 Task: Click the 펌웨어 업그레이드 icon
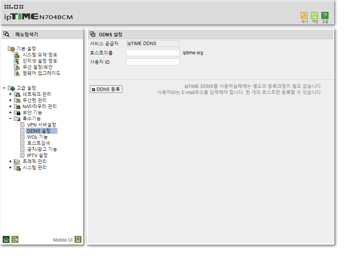[17, 73]
